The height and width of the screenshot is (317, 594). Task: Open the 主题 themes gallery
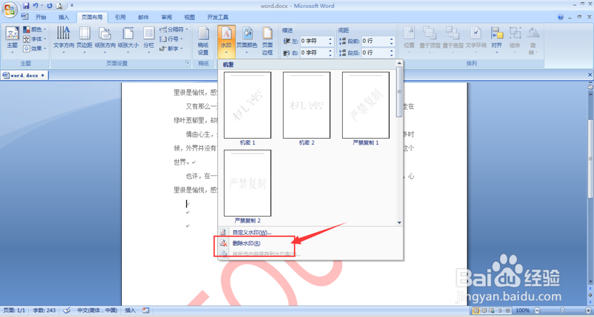point(12,40)
